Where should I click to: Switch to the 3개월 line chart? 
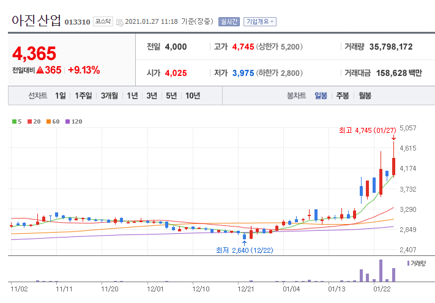pos(110,95)
